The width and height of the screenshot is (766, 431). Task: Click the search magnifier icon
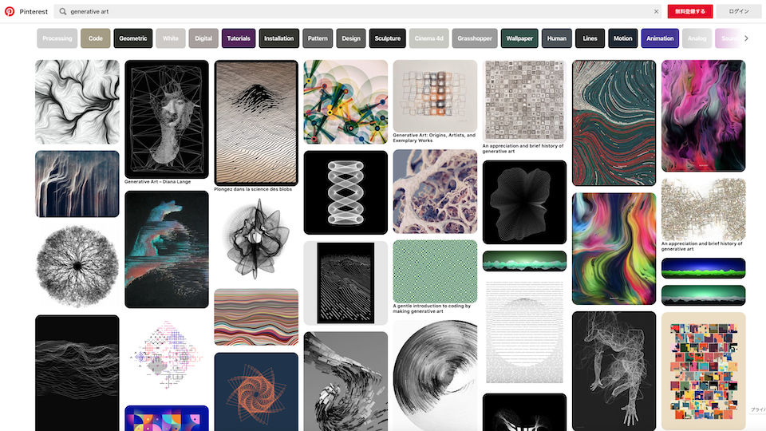(x=63, y=11)
